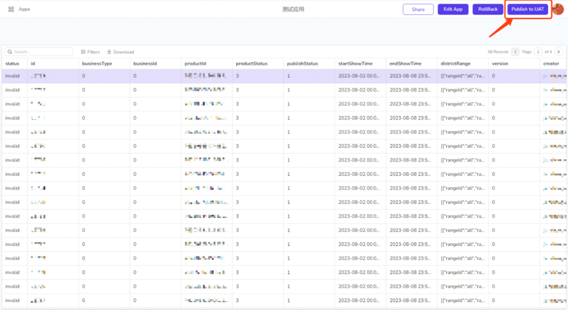
Task: Click the Download icon above the table
Action: tap(109, 52)
